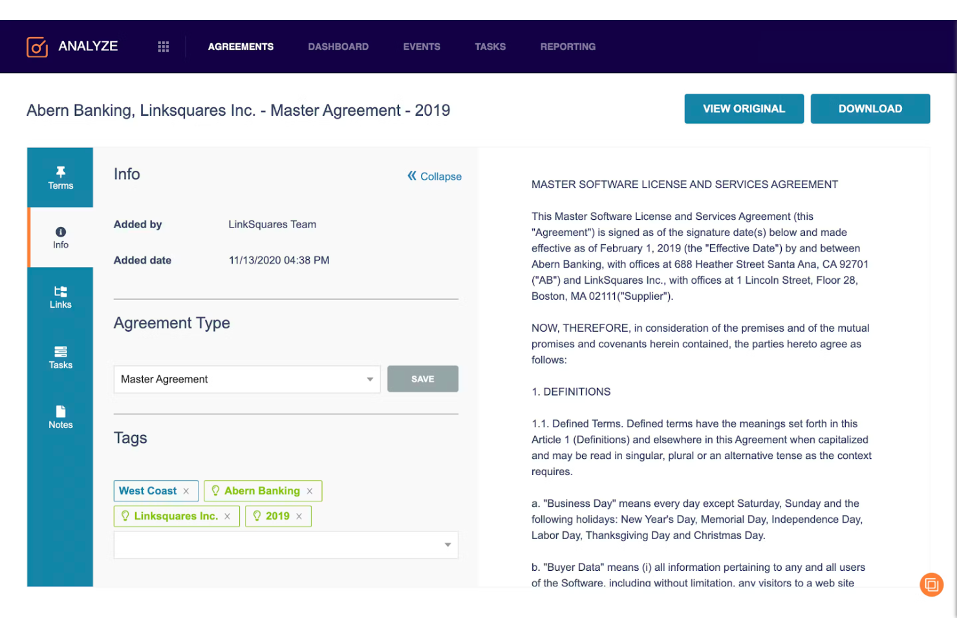The image size is (957, 638).
Task: Open the Agreement Type dropdown
Action: [370, 379]
